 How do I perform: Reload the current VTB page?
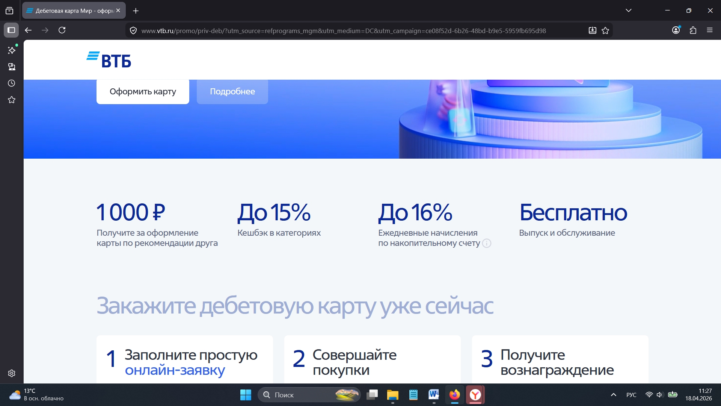[x=62, y=30]
